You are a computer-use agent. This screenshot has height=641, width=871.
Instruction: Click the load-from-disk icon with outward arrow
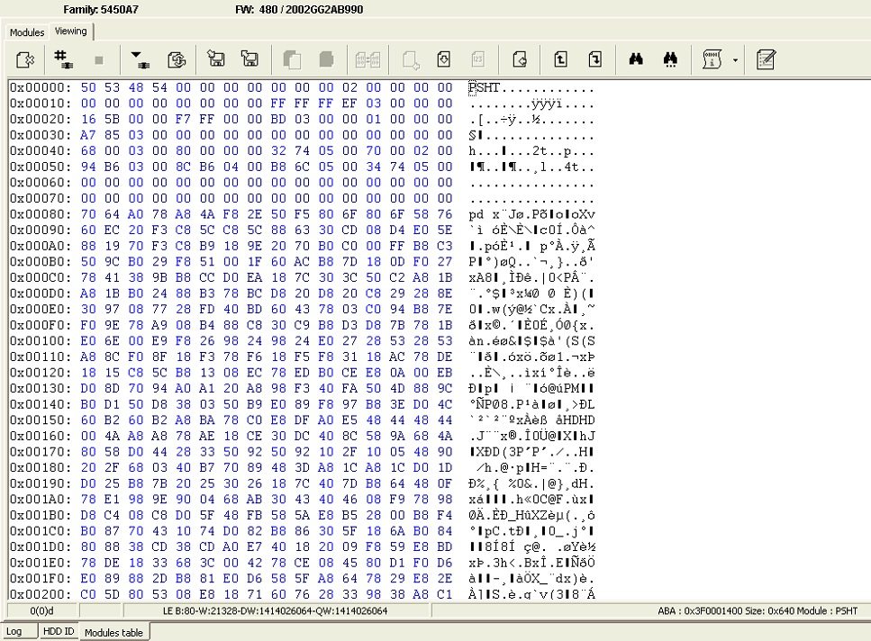[x=250, y=59]
